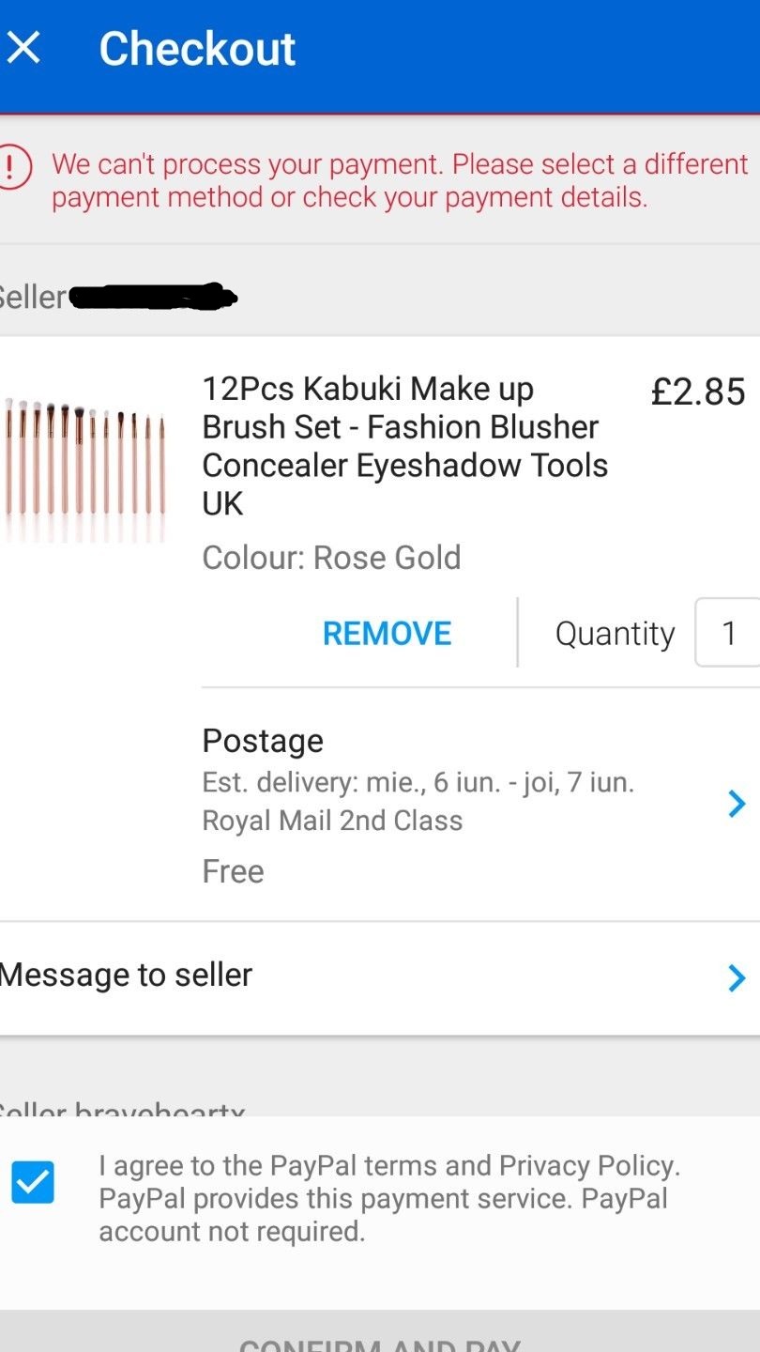Tap the Colour: Rose Gold variation text
The height and width of the screenshot is (1352, 760).
[x=331, y=557]
